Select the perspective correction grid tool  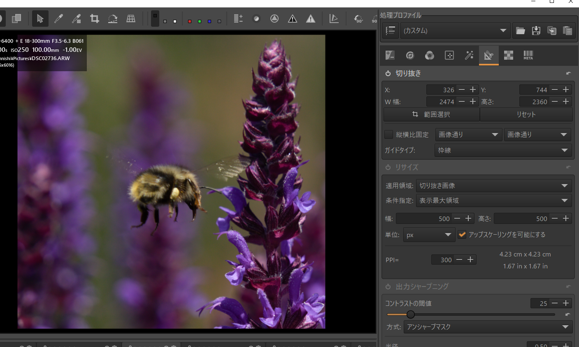131,19
